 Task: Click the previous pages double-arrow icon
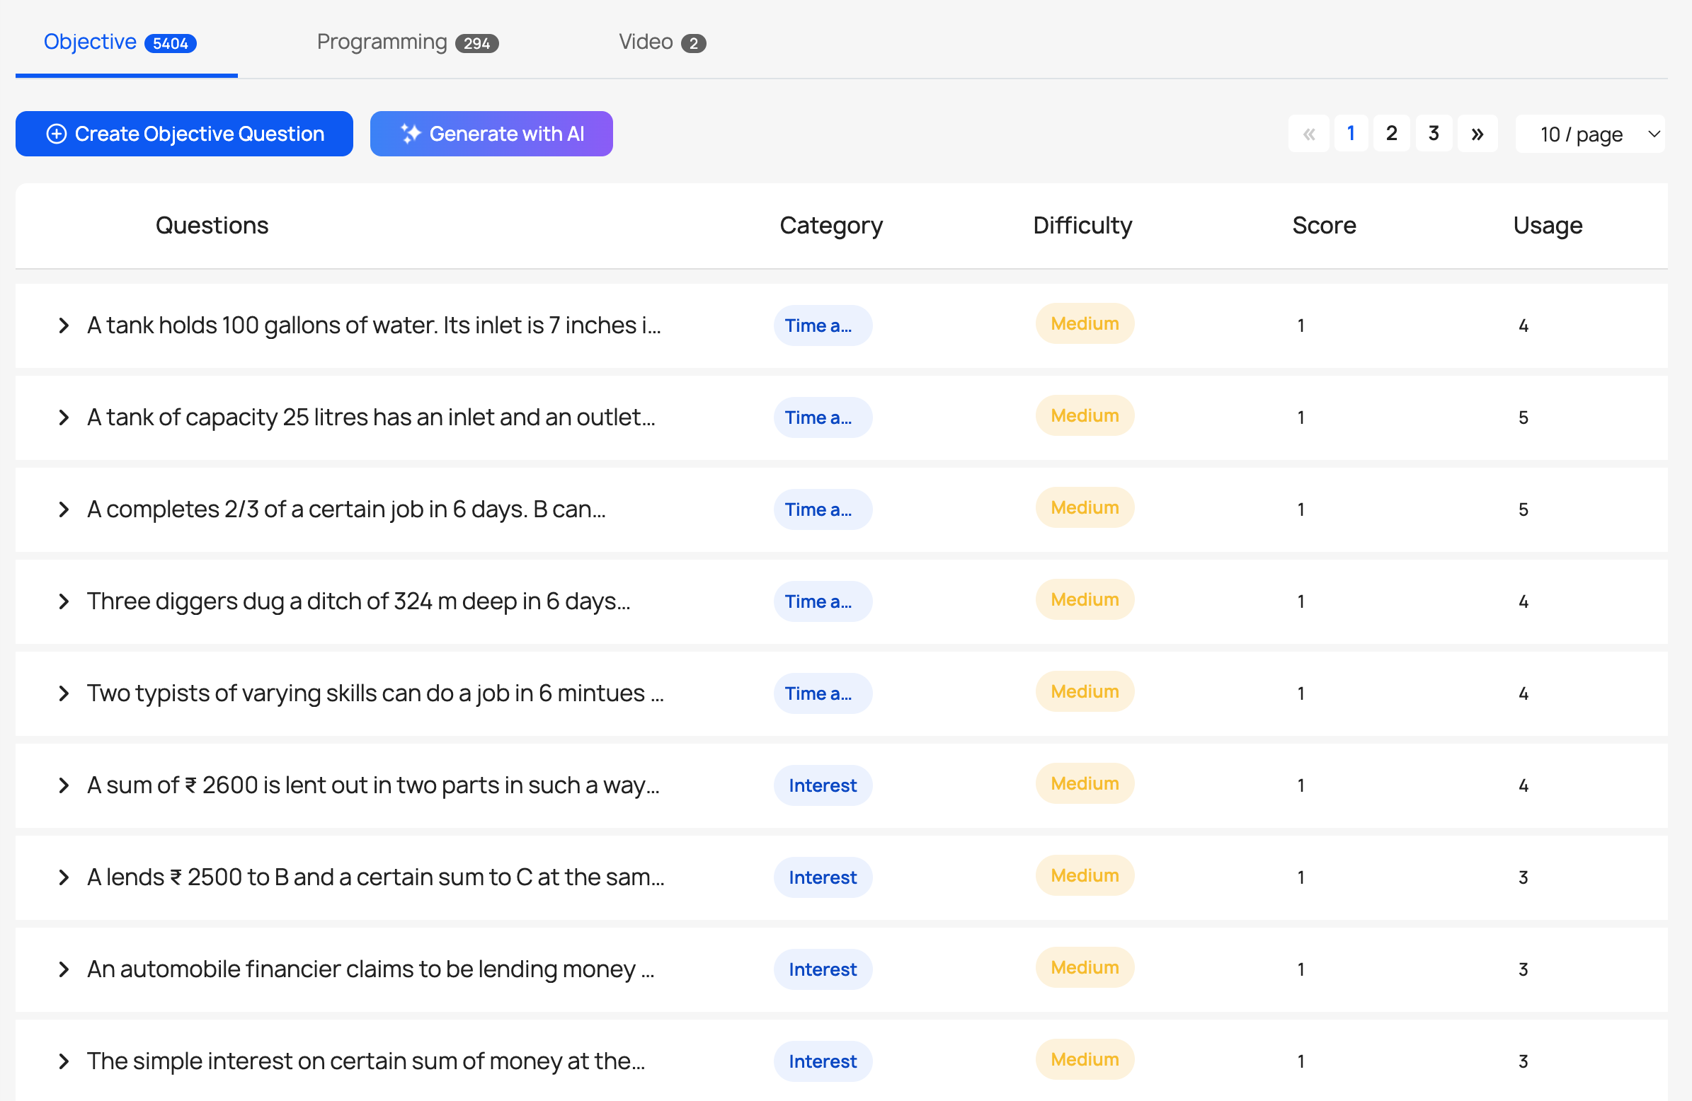(x=1308, y=134)
